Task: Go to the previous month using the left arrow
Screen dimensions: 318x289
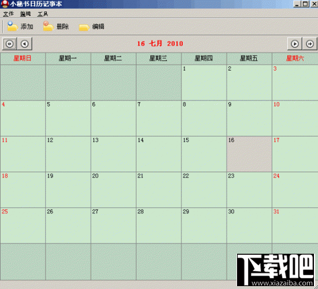Action: (25, 43)
